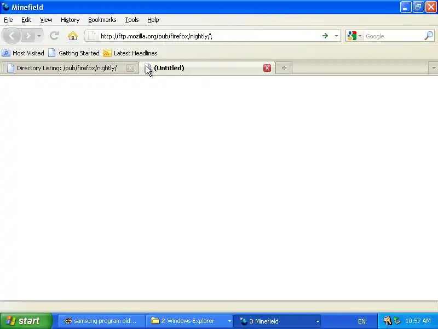Open the File menu

click(8, 20)
